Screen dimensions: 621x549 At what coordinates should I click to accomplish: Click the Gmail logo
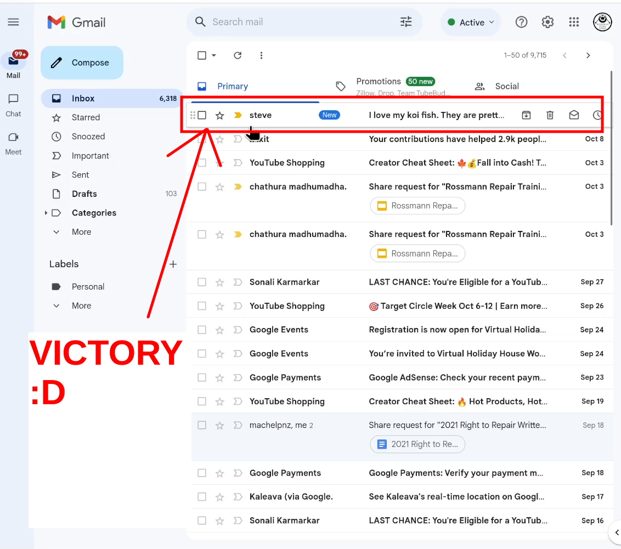click(76, 22)
